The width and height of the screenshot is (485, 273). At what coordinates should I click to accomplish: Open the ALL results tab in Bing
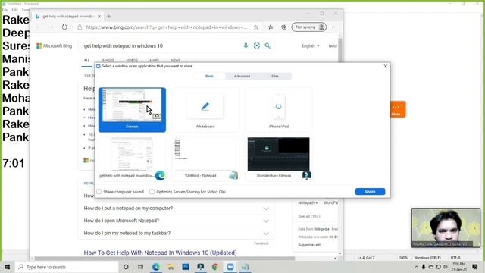point(86,61)
